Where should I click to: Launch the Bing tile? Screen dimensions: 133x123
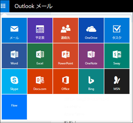(91, 81)
